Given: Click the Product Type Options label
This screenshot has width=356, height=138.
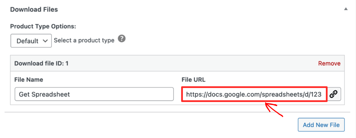Looking at the screenshot, I should 43,27.
